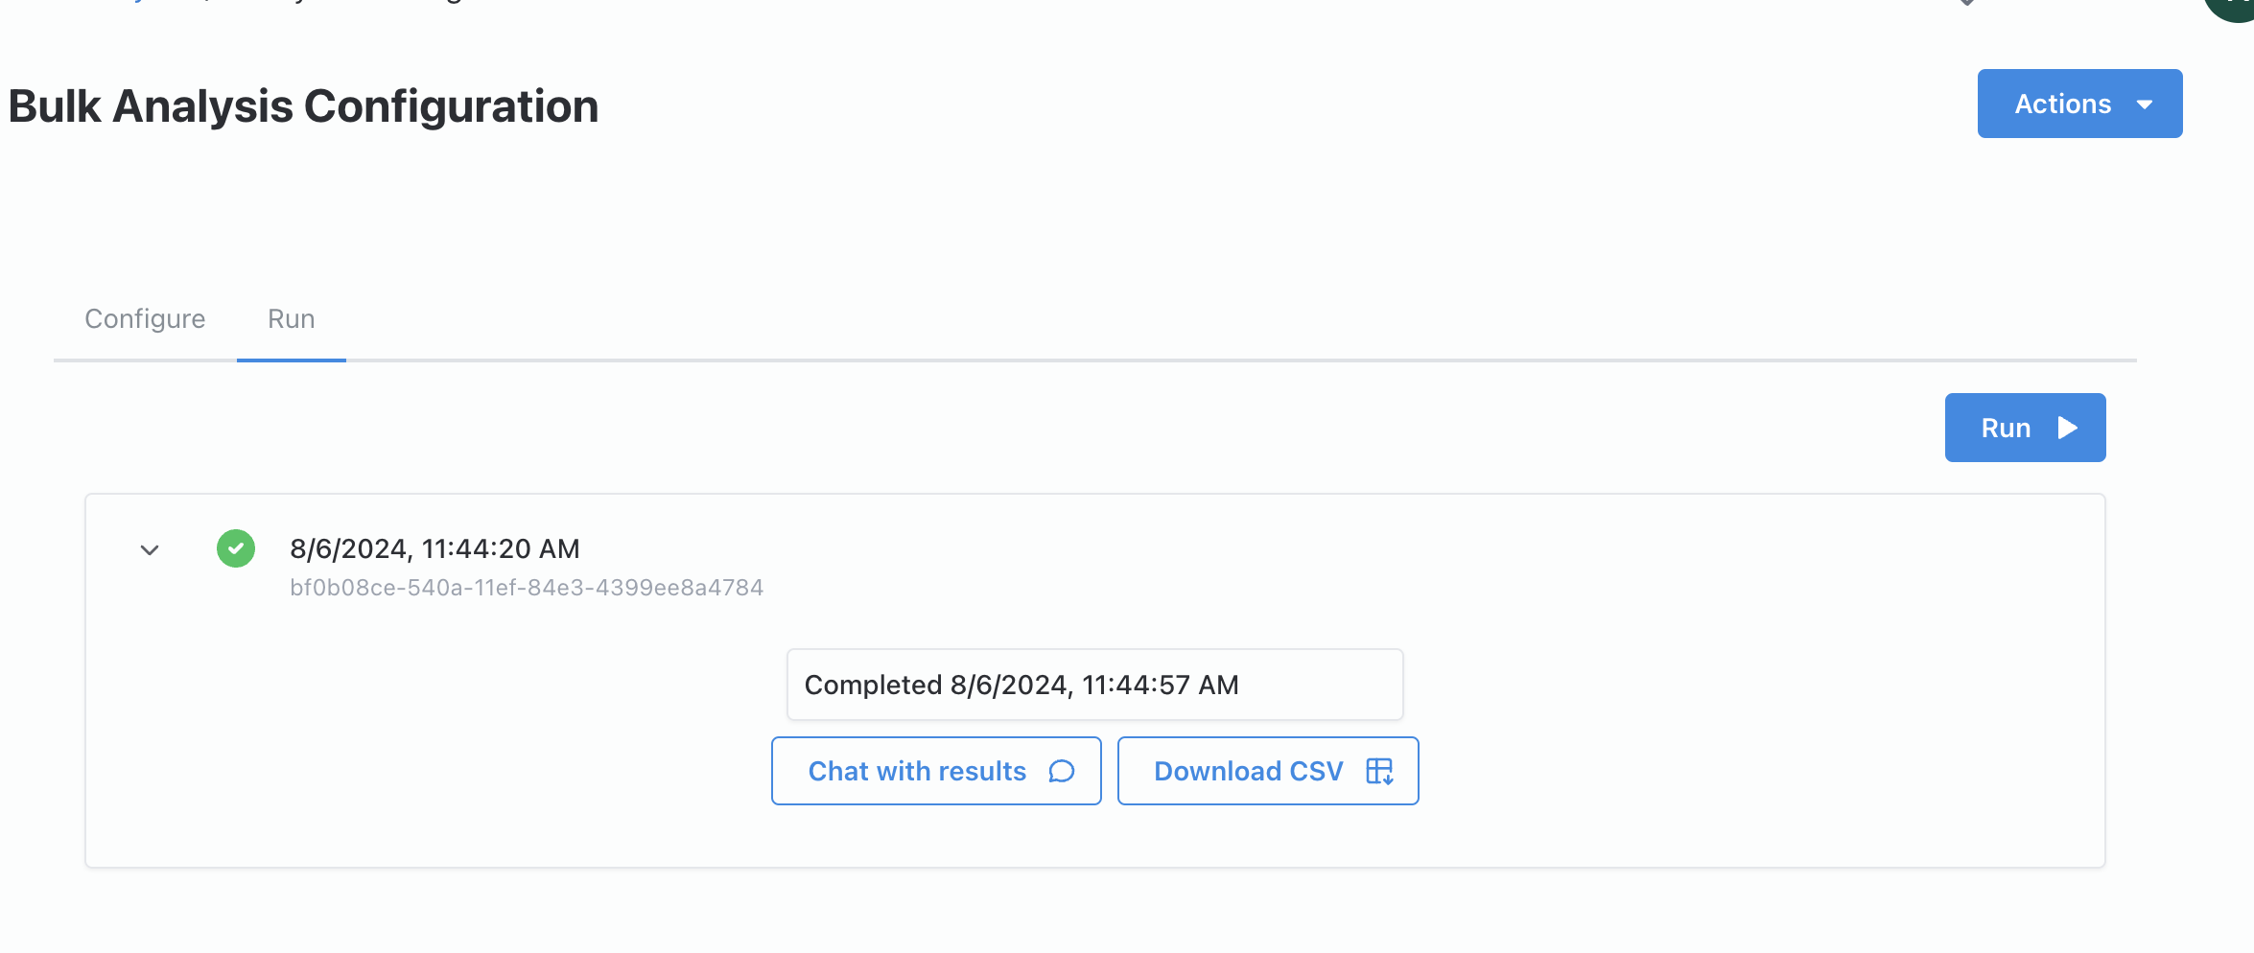Switch to the Configure tab
This screenshot has height=953, width=2254.
click(145, 318)
